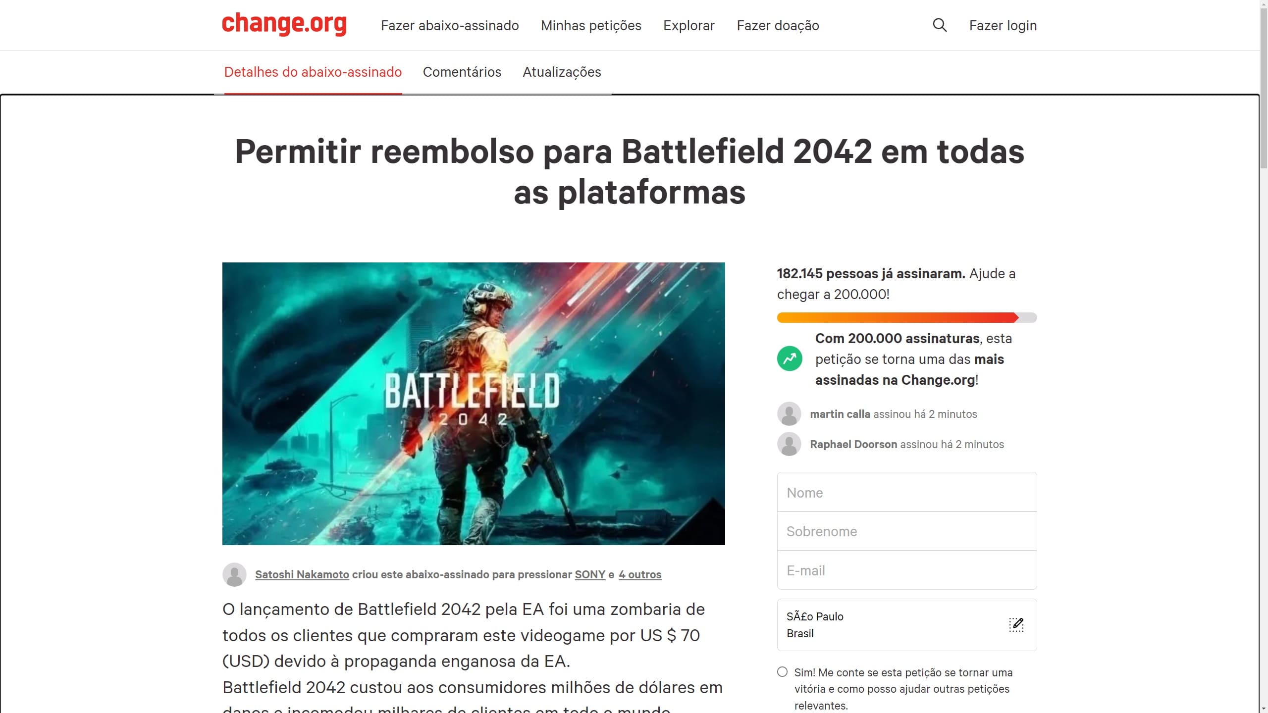Click the Atualizações tab
This screenshot has width=1268, height=713.
pyautogui.click(x=562, y=71)
